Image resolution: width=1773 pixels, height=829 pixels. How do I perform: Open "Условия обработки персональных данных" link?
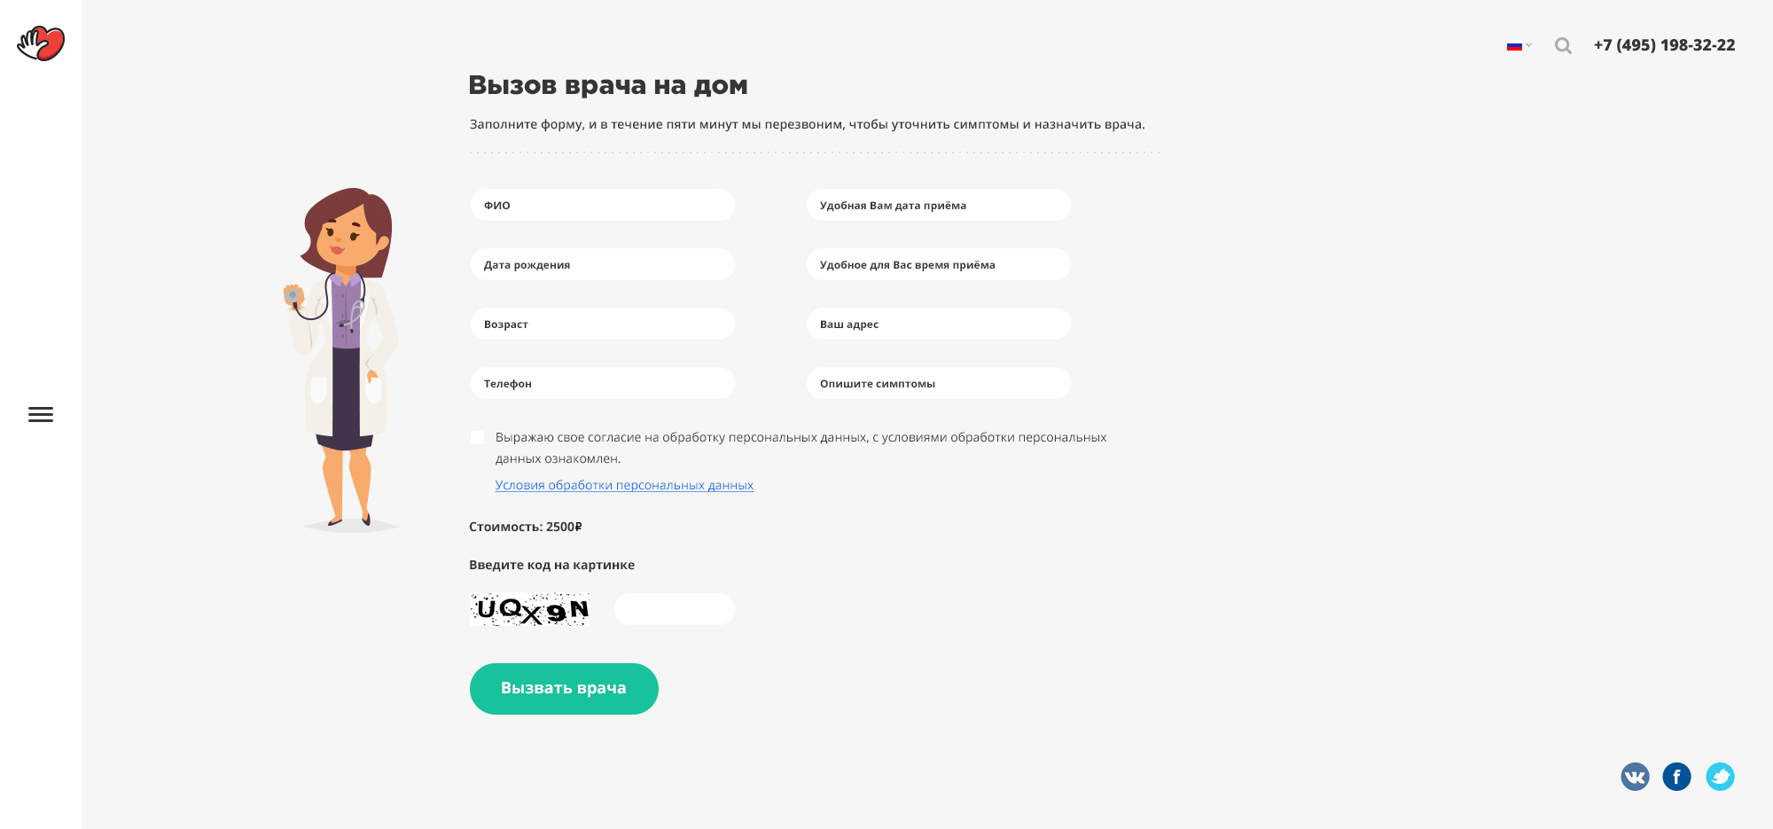click(624, 485)
